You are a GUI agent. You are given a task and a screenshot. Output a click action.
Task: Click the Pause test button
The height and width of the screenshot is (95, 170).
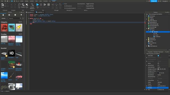pyautogui.click(x=41, y=5)
